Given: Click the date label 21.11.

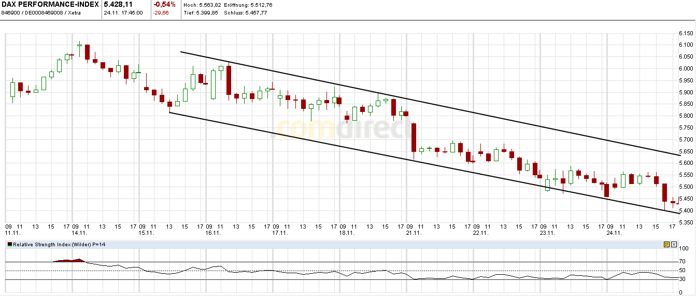Looking at the screenshot, I should tap(413, 233).
